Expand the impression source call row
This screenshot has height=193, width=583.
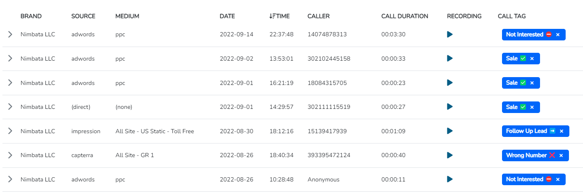coord(10,131)
